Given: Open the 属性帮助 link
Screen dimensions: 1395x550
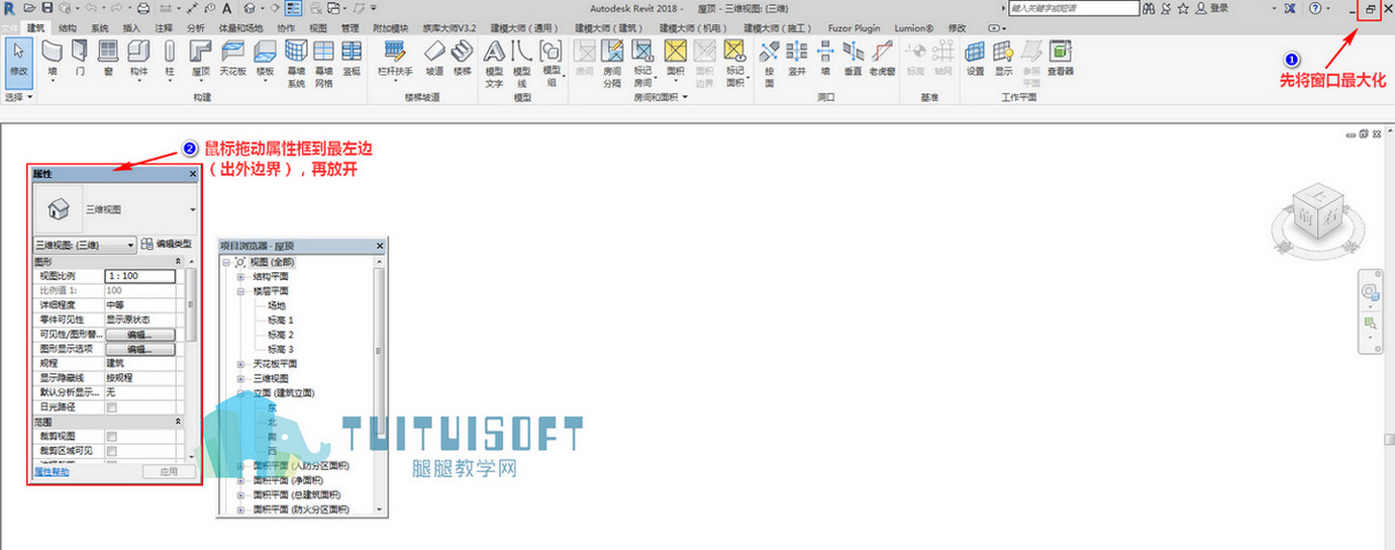Looking at the screenshot, I should [51, 472].
